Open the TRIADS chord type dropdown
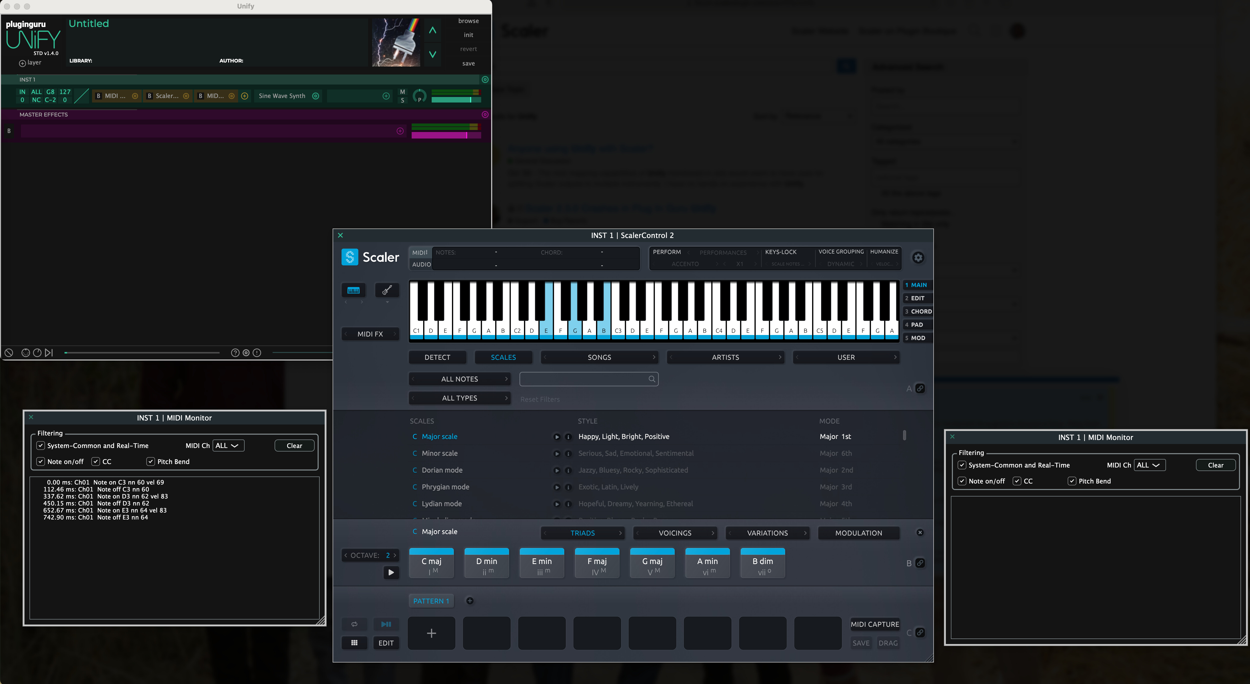 [x=582, y=533]
